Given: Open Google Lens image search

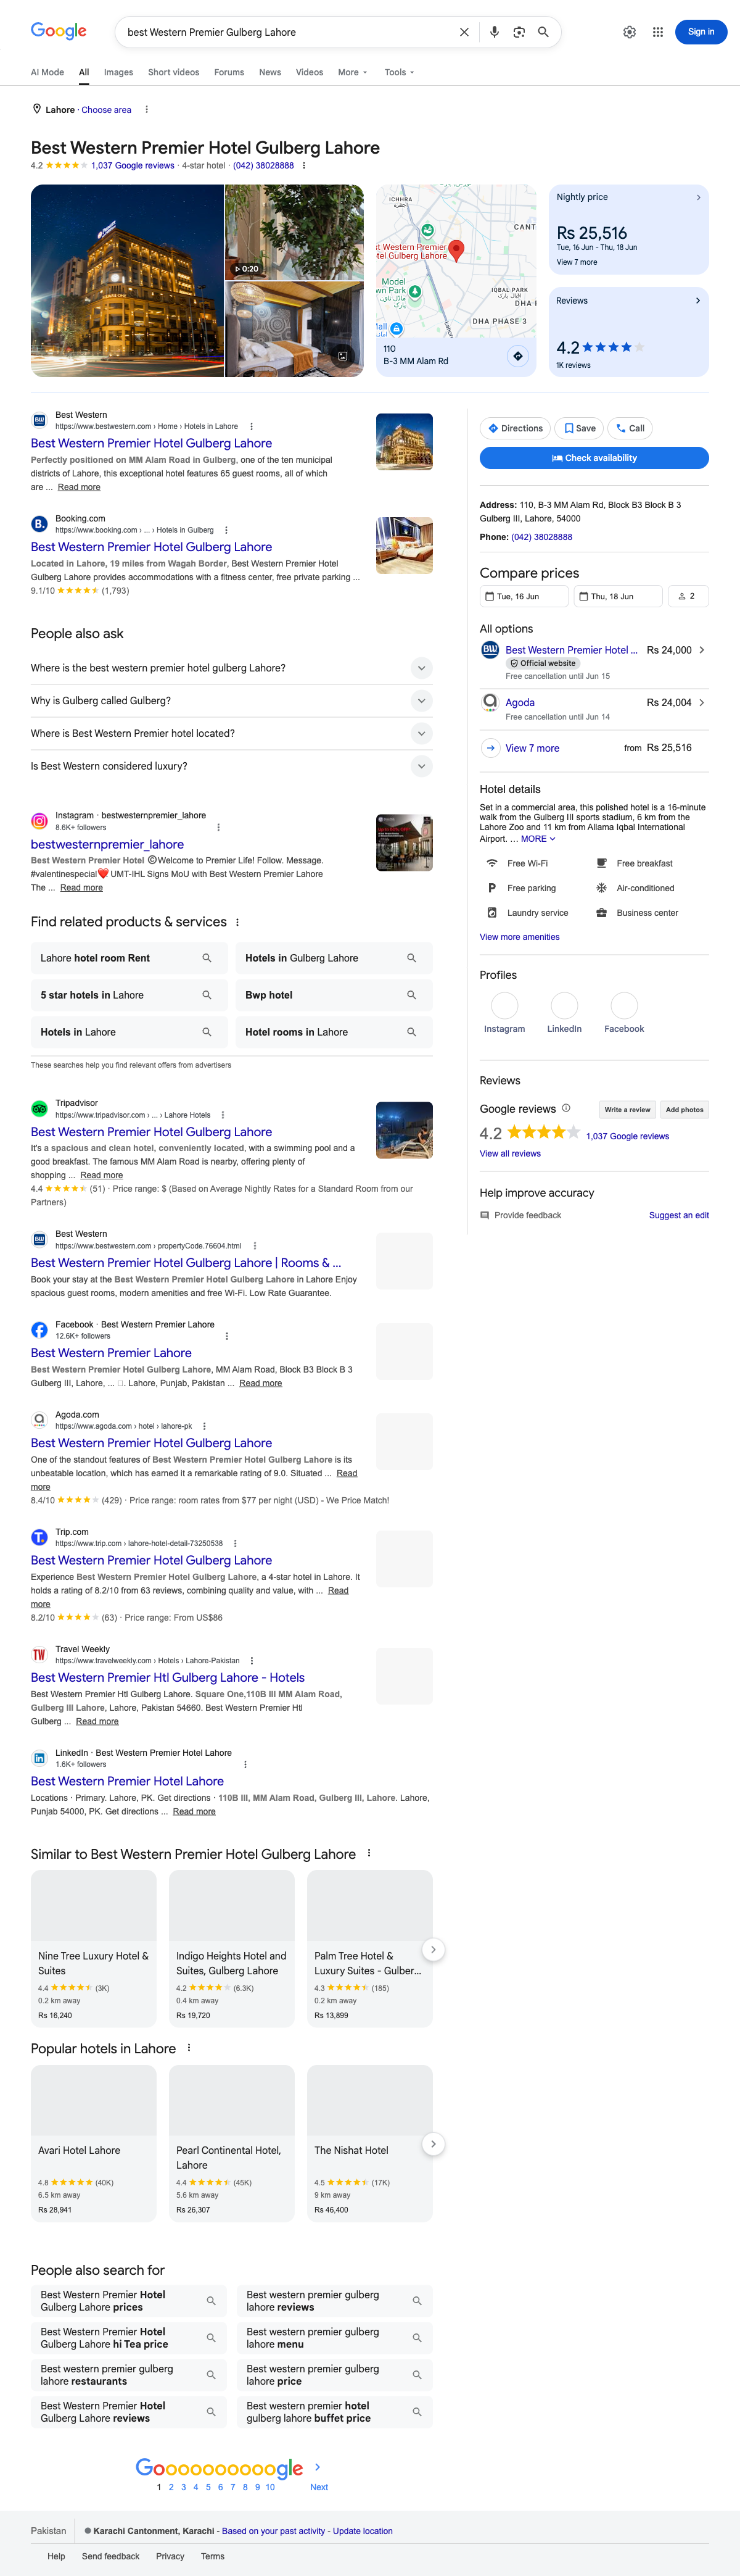Looking at the screenshot, I should click(x=519, y=32).
